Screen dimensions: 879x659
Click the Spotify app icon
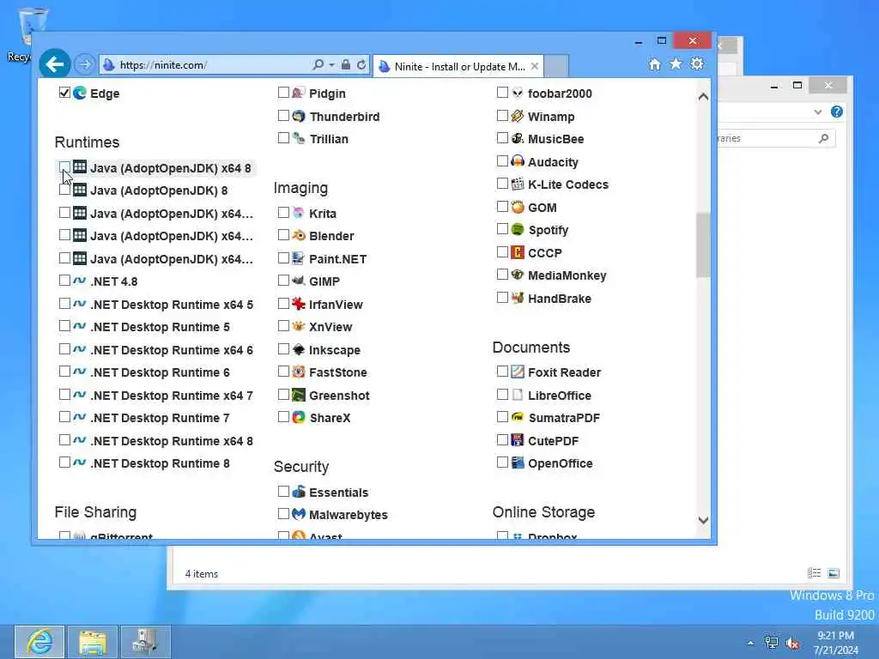pos(518,230)
